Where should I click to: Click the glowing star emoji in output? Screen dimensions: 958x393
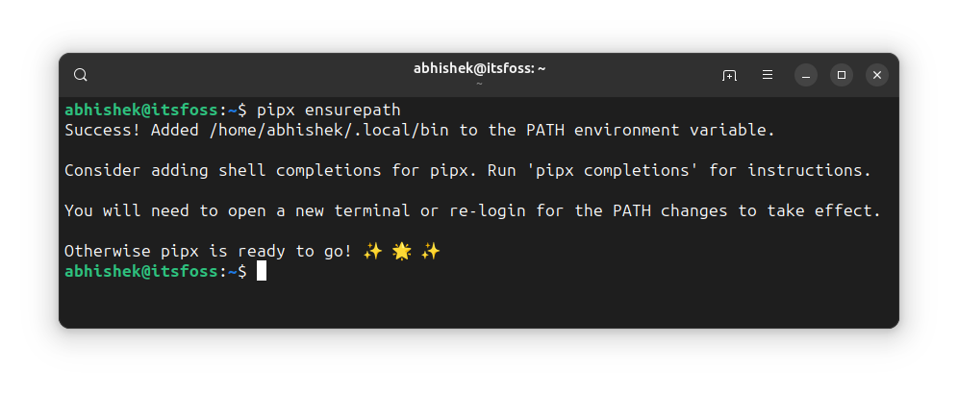[401, 252]
